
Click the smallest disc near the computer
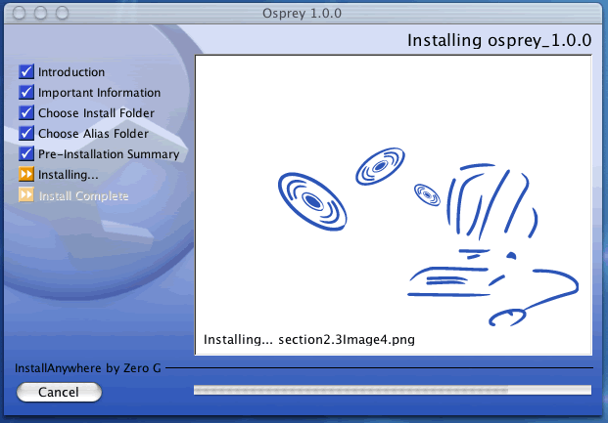coord(427,192)
